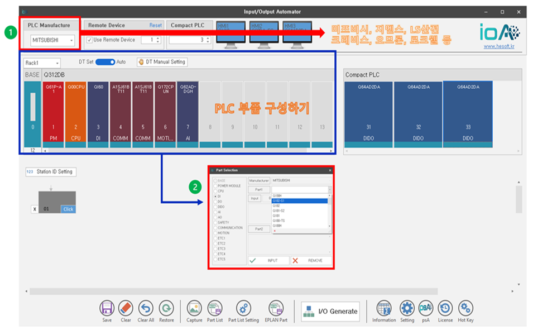
Task: Select empty rack slot 10
Action: (x=255, y=114)
